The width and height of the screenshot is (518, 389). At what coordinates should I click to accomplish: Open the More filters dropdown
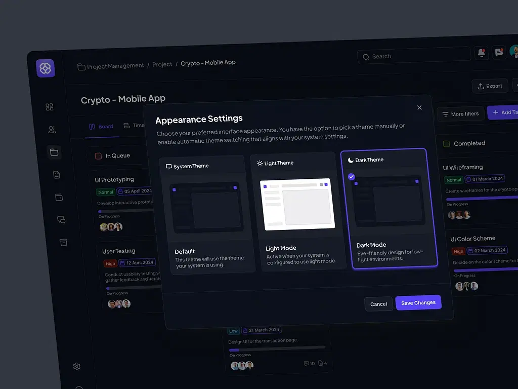pyautogui.click(x=460, y=114)
